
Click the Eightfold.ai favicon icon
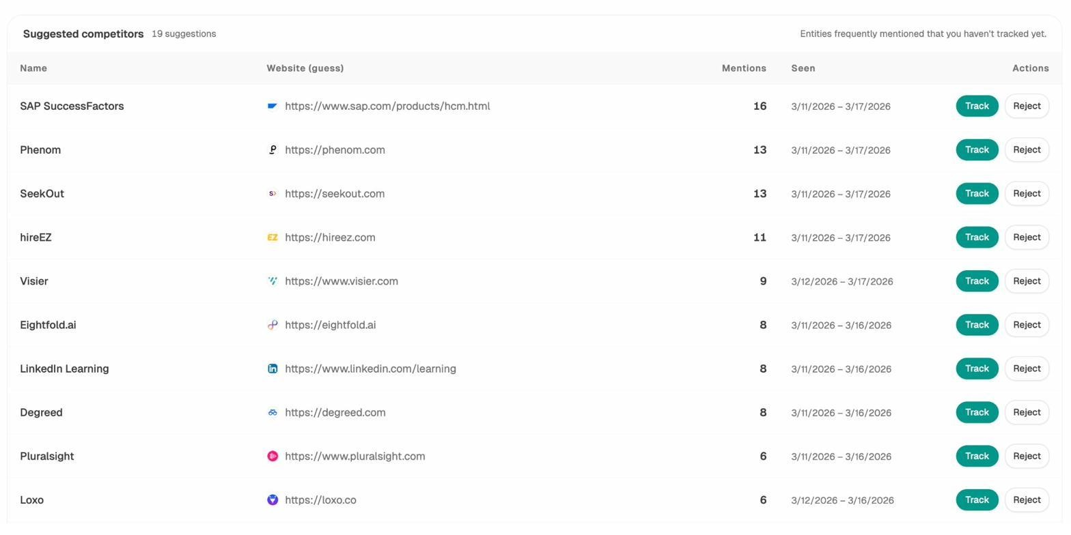tap(273, 325)
